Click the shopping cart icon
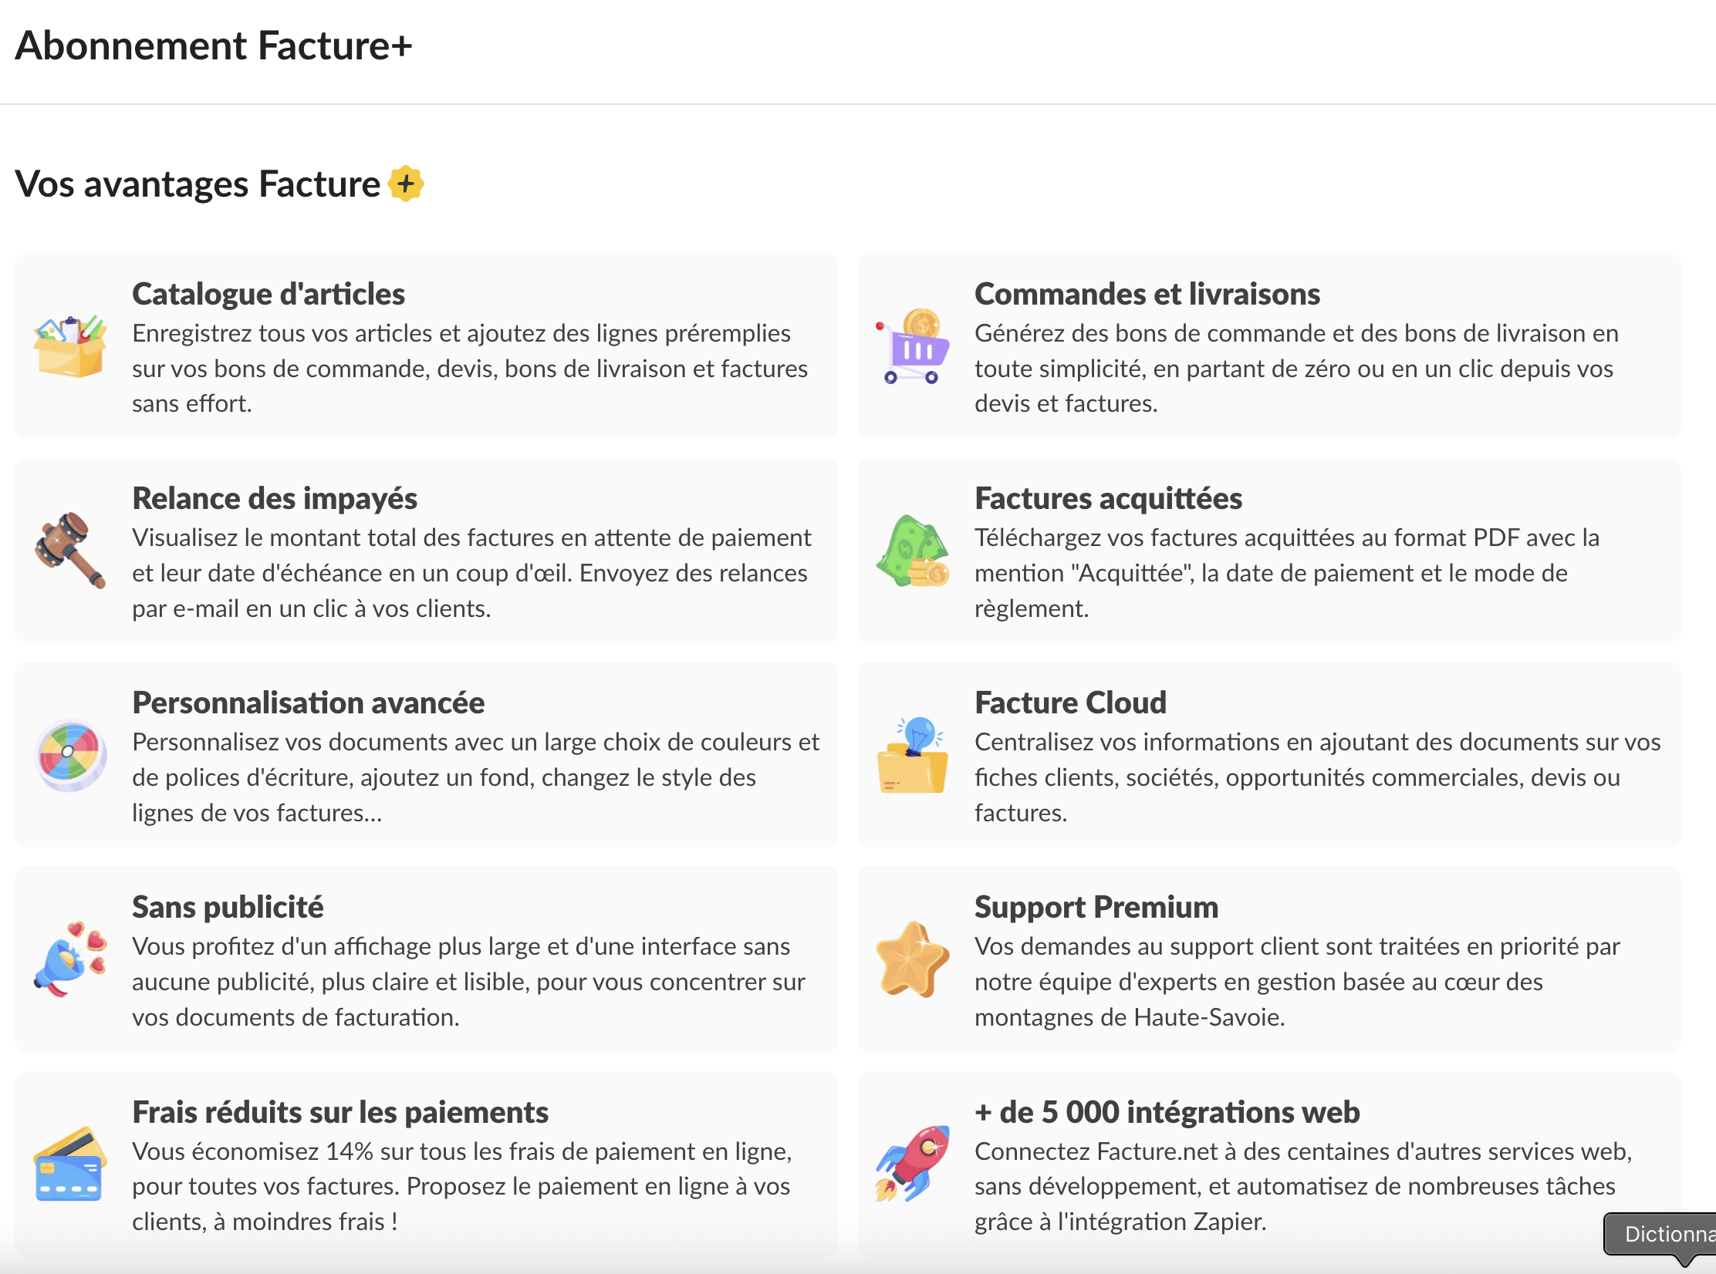The image size is (1716, 1274). (x=913, y=346)
